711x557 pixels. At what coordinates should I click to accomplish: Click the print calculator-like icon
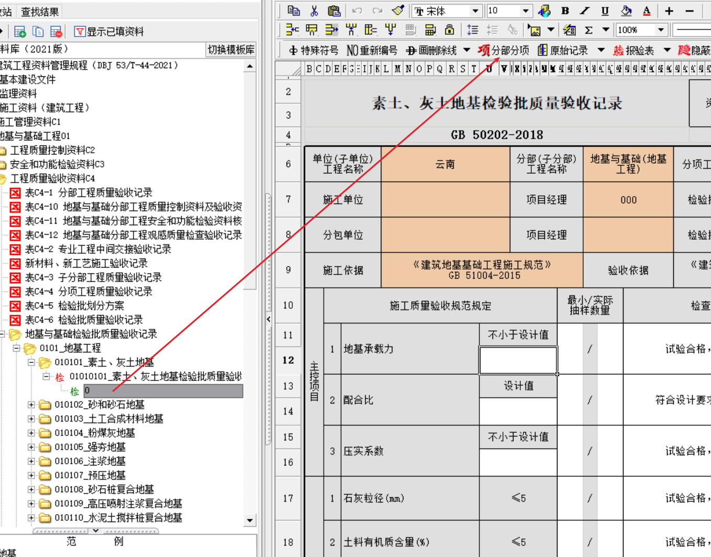pos(430,30)
